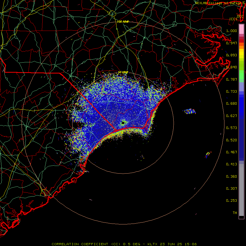Click the 50 NMI range ring label
246x246 pixels.
[x=123, y=72]
